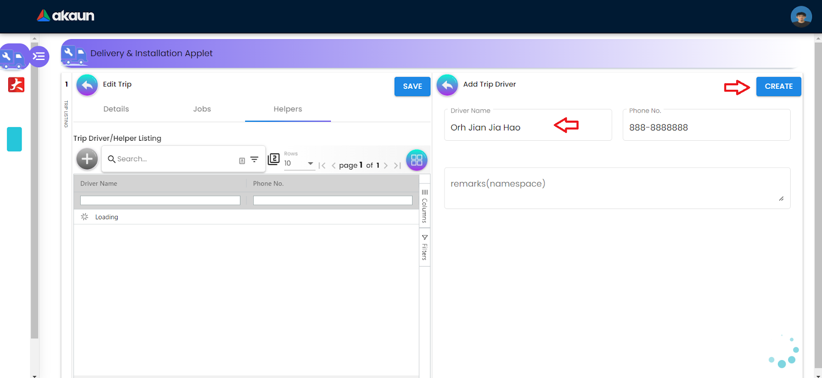Viewport: 822px width, 378px height.
Task: Switch to the Jobs tab
Action: (202, 109)
